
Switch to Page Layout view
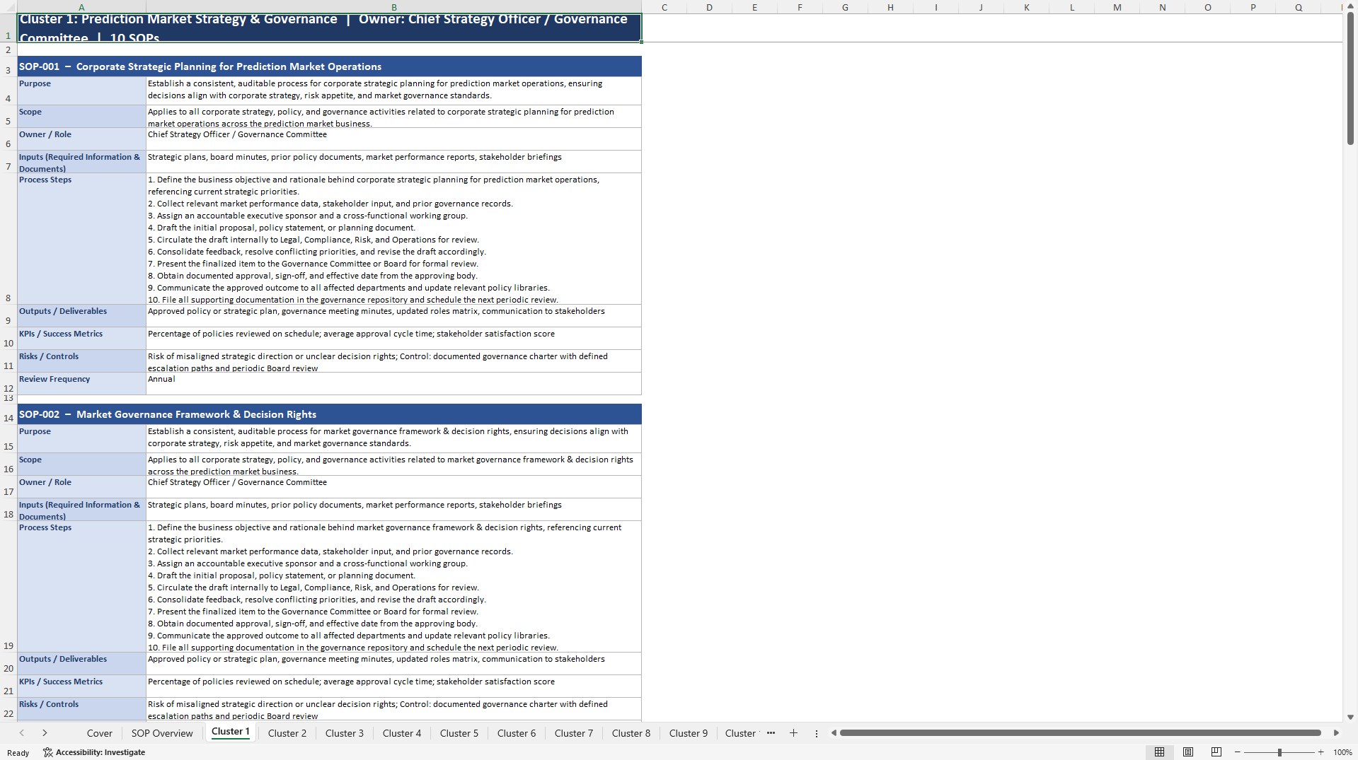point(1188,752)
